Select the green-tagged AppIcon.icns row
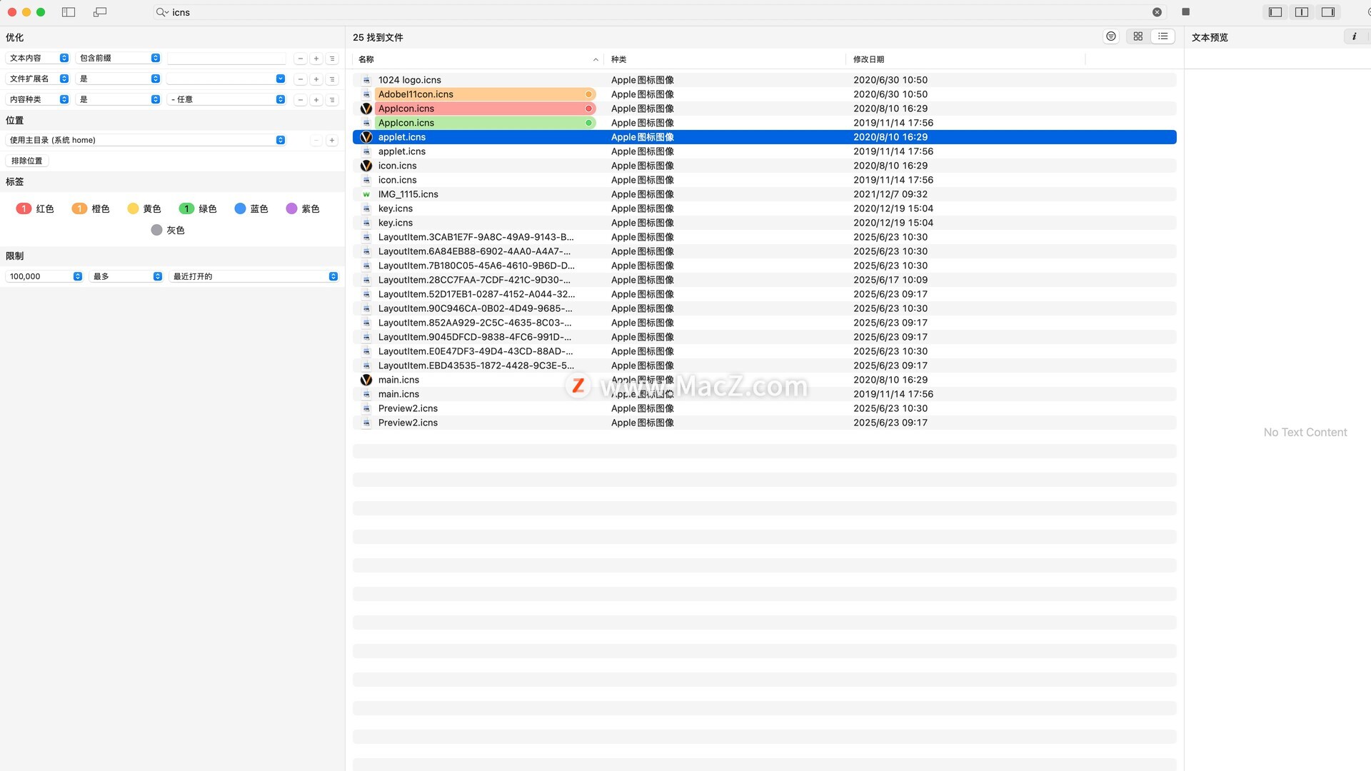 click(764, 123)
